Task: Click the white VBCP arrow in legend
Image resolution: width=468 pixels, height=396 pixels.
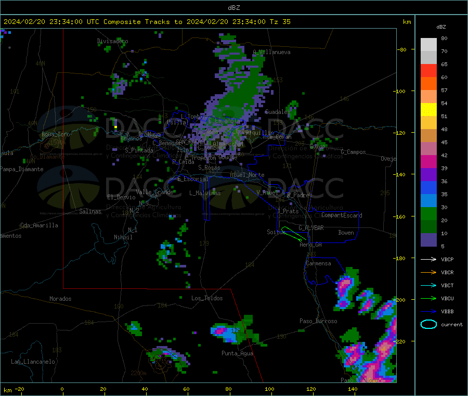Action: coord(428,259)
